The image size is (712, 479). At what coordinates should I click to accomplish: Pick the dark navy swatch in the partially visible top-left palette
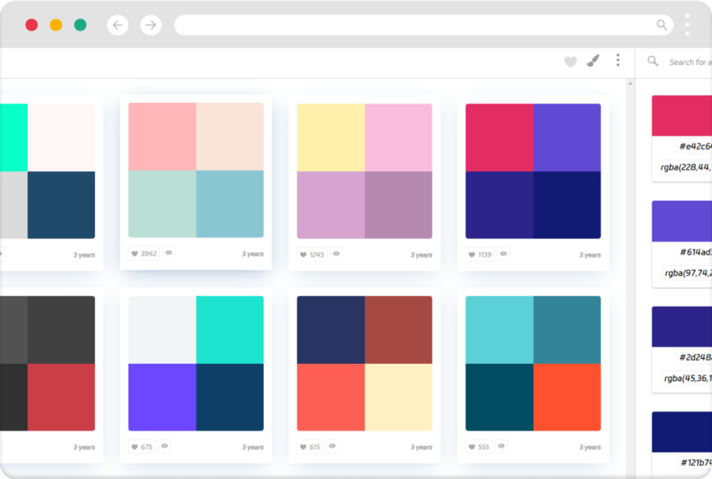click(61, 205)
